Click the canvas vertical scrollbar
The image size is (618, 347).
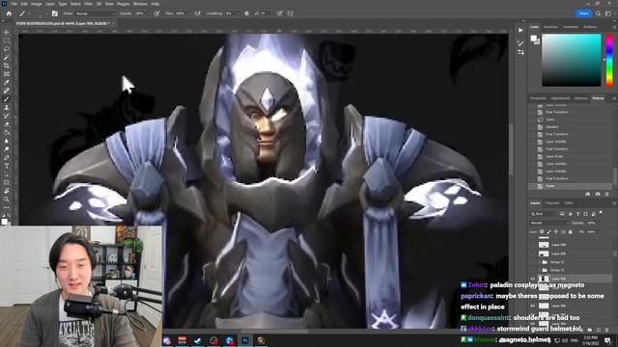pyautogui.click(x=512, y=149)
